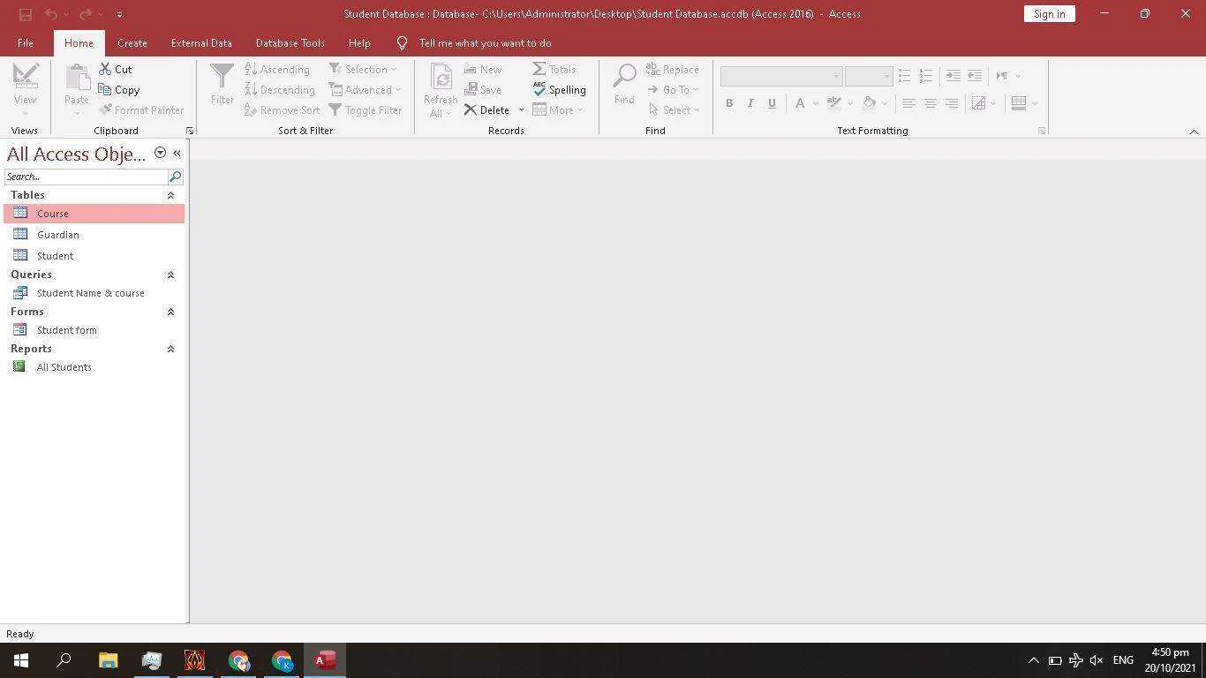Click the Totals sigma button
Viewport: 1206px width, 678px height.
[x=554, y=69]
